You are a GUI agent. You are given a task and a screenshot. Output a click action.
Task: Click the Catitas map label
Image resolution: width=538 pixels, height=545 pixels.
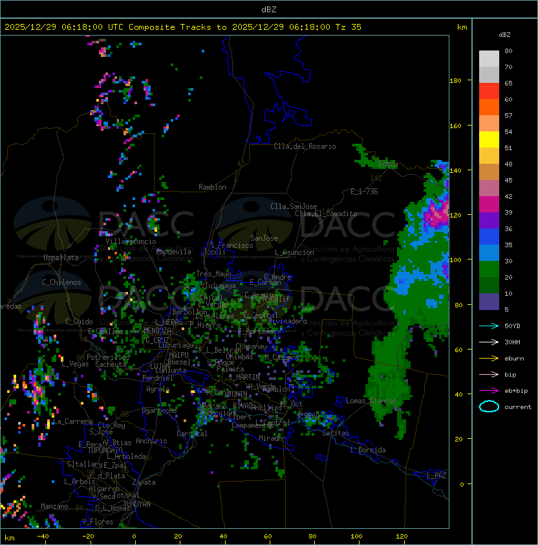(336, 433)
